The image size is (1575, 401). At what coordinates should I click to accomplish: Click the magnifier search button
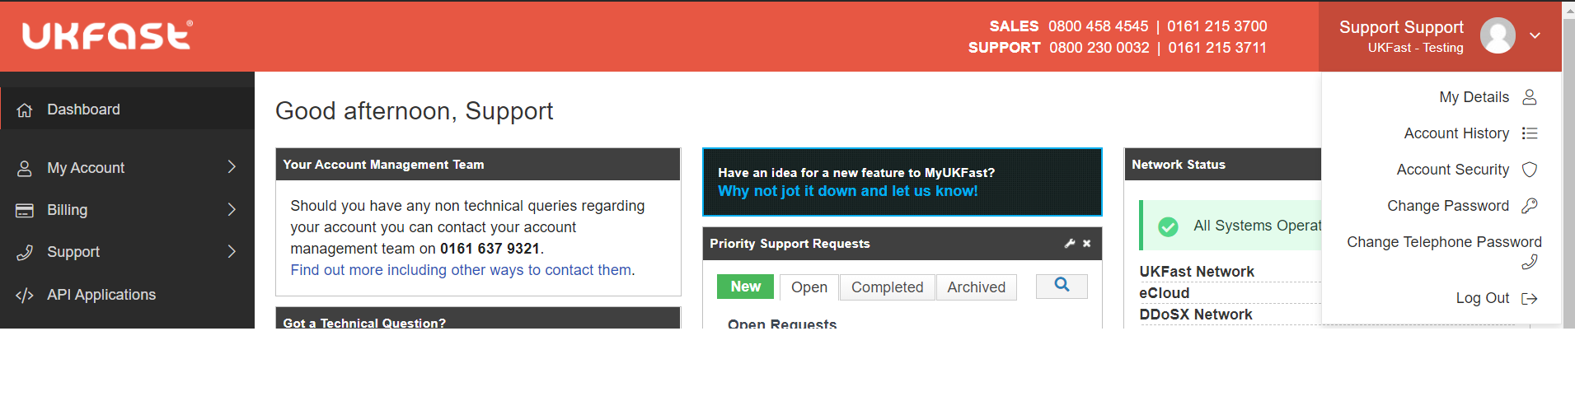[x=1062, y=286]
